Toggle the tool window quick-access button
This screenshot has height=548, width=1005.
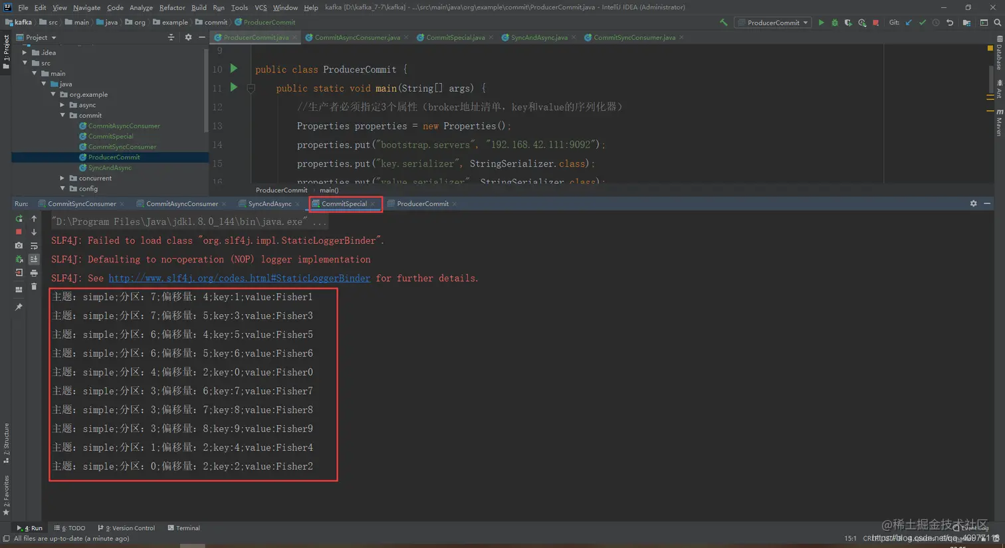6,539
